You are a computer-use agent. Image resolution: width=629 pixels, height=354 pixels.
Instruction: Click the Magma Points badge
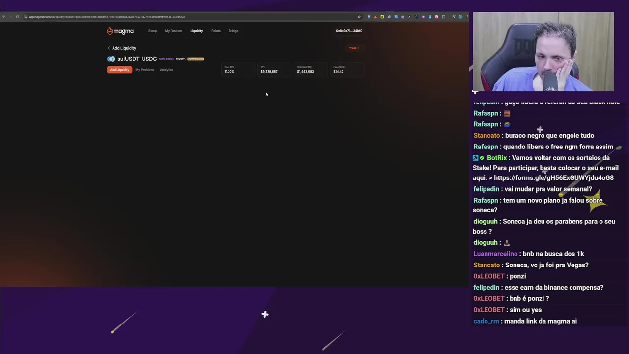tap(196, 59)
